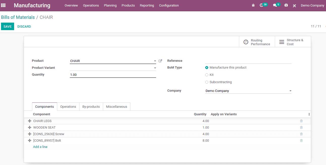Expand the Product dropdown arrow

pyautogui.click(x=155, y=61)
